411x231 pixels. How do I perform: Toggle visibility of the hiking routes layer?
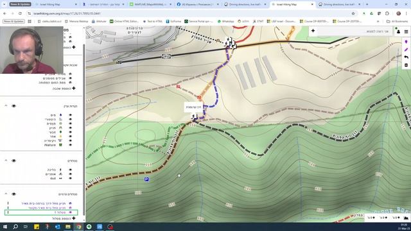pos(70,169)
